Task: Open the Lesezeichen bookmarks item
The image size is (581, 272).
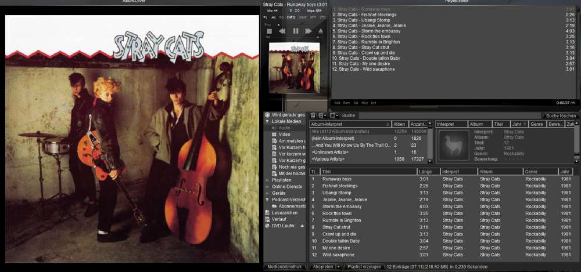Action: [284, 212]
